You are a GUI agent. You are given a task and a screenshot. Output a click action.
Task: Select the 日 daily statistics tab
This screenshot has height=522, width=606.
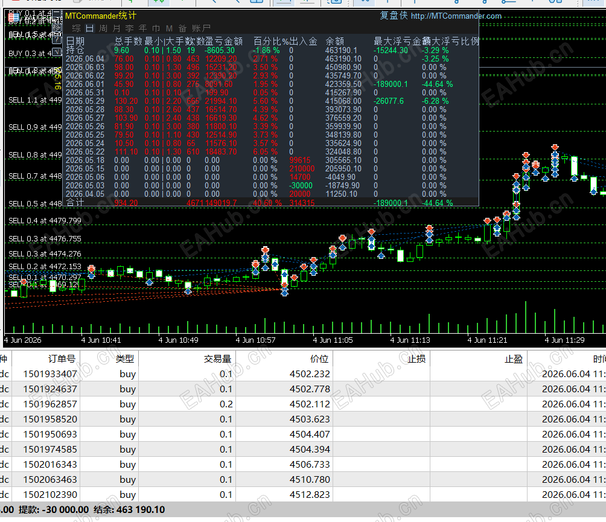[90, 28]
